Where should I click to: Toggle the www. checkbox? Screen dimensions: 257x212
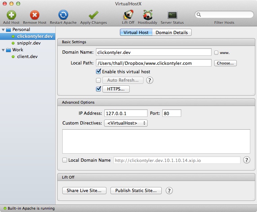click(x=216, y=53)
